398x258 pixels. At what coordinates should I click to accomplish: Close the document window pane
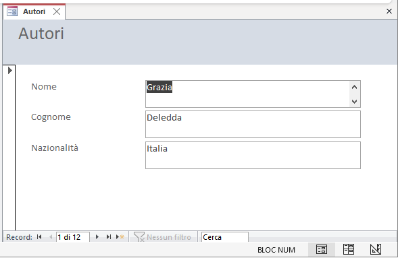tap(389, 11)
